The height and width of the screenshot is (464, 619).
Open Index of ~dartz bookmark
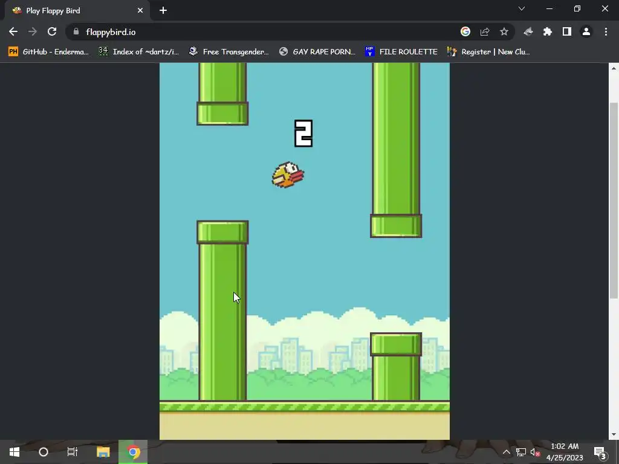click(138, 52)
